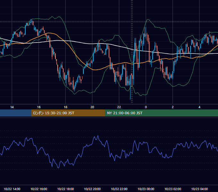Click the ロンドン 15:30-21:00 JST session band
This screenshot has height=192, width=218.
point(68,113)
